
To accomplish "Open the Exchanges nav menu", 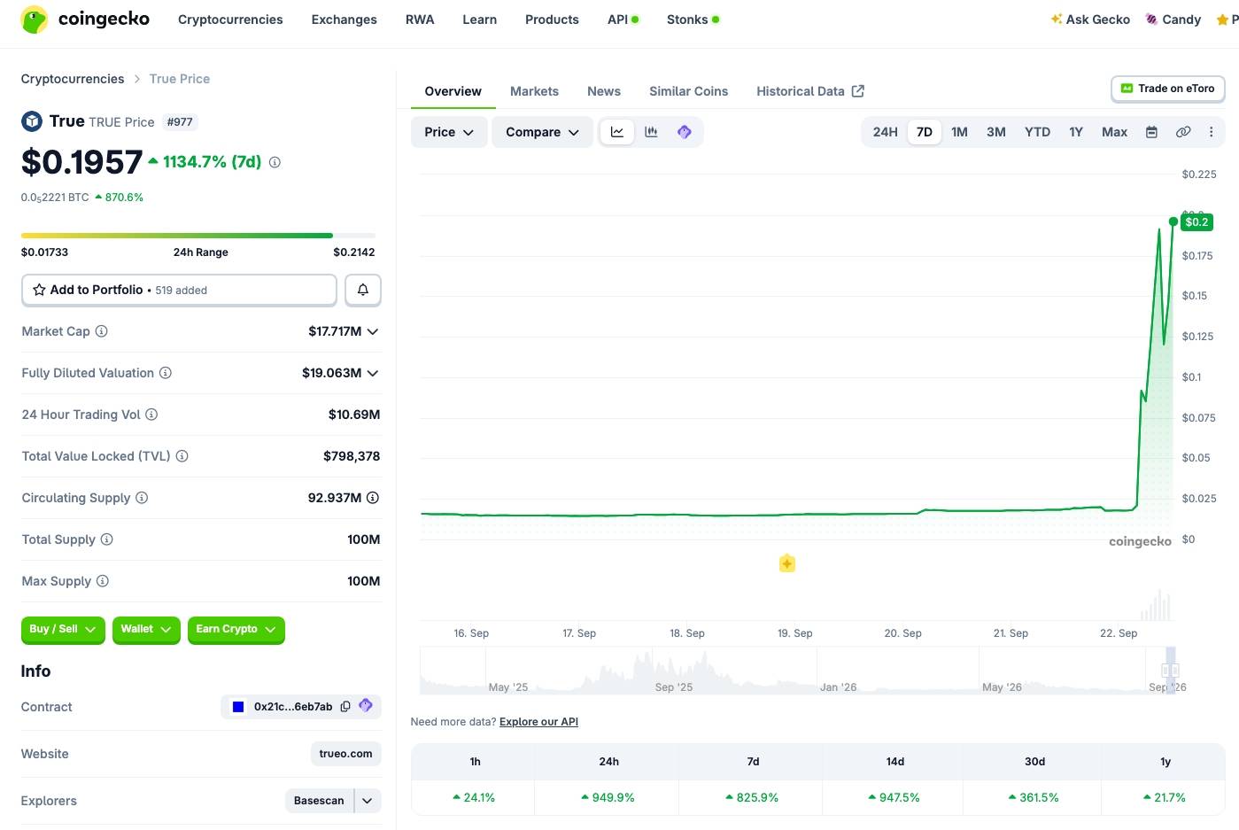I will [345, 19].
